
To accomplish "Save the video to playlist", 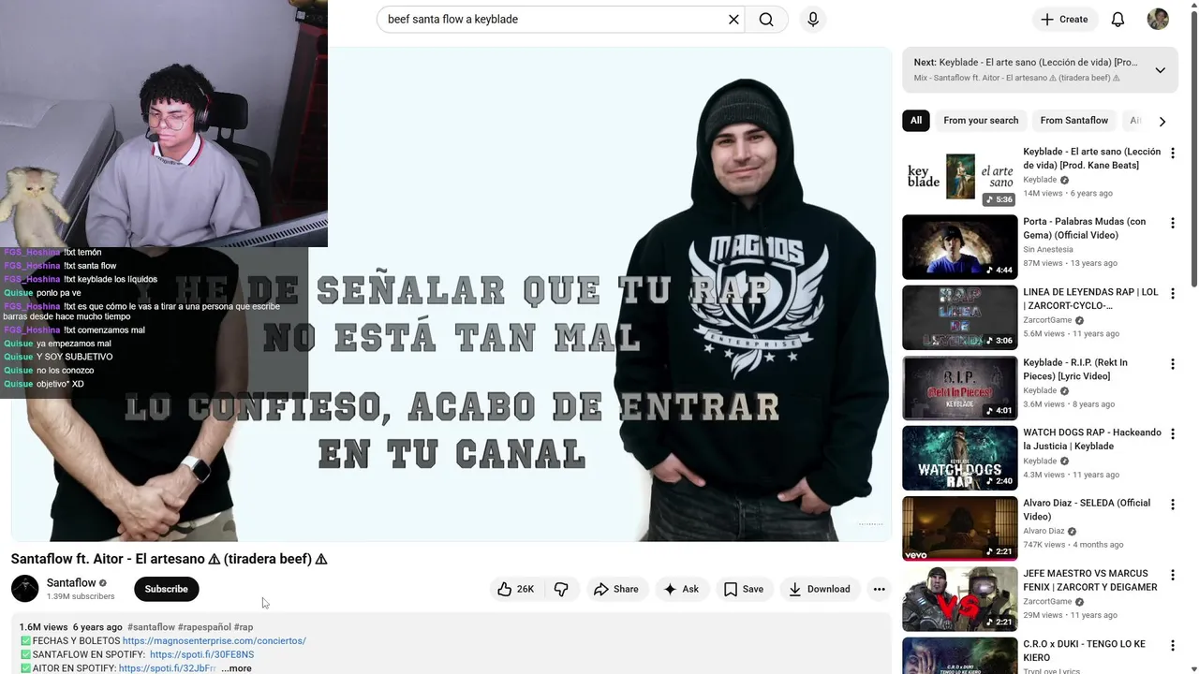I will pyautogui.click(x=743, y=589).
